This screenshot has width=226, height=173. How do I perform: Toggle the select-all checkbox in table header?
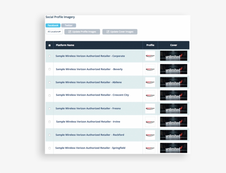tap(50, 45)
